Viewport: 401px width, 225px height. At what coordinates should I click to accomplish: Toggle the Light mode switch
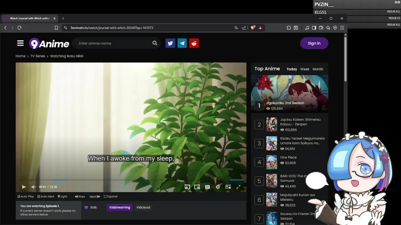pos(63,197)
